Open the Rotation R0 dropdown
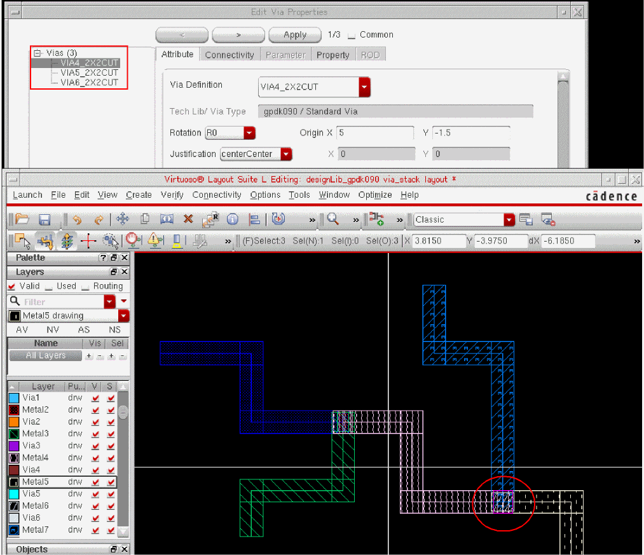Image resolution: width=644 pixels, height=555 pixels. click(x=249, y=133)
